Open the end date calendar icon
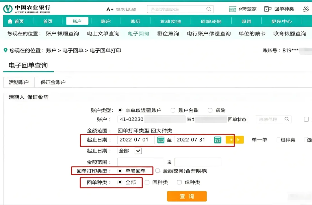 click(x=218, y=140)
